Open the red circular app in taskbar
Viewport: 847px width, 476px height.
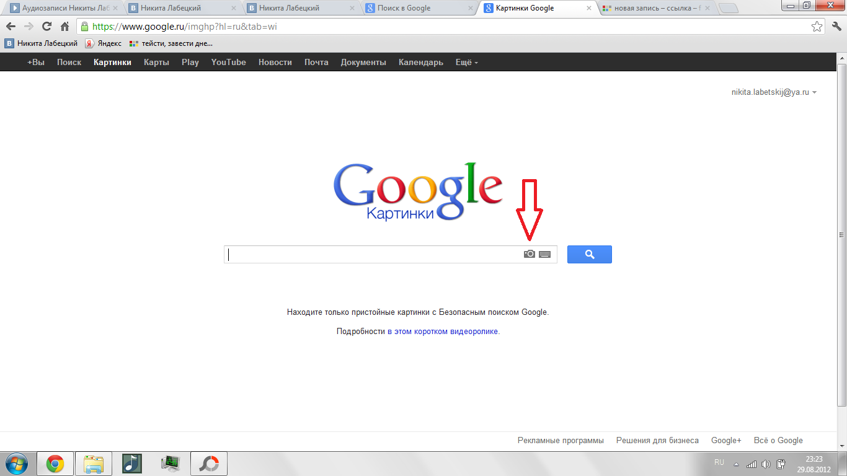coord(208,464)
